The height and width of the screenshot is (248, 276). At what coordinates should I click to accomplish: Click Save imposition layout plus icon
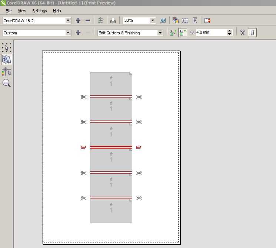(78, 33)
